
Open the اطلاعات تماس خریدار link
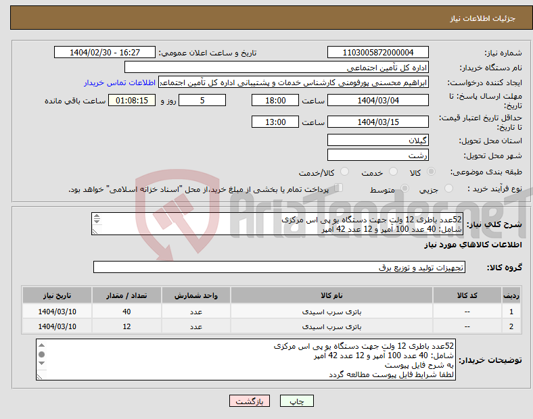tap(120, 82)
